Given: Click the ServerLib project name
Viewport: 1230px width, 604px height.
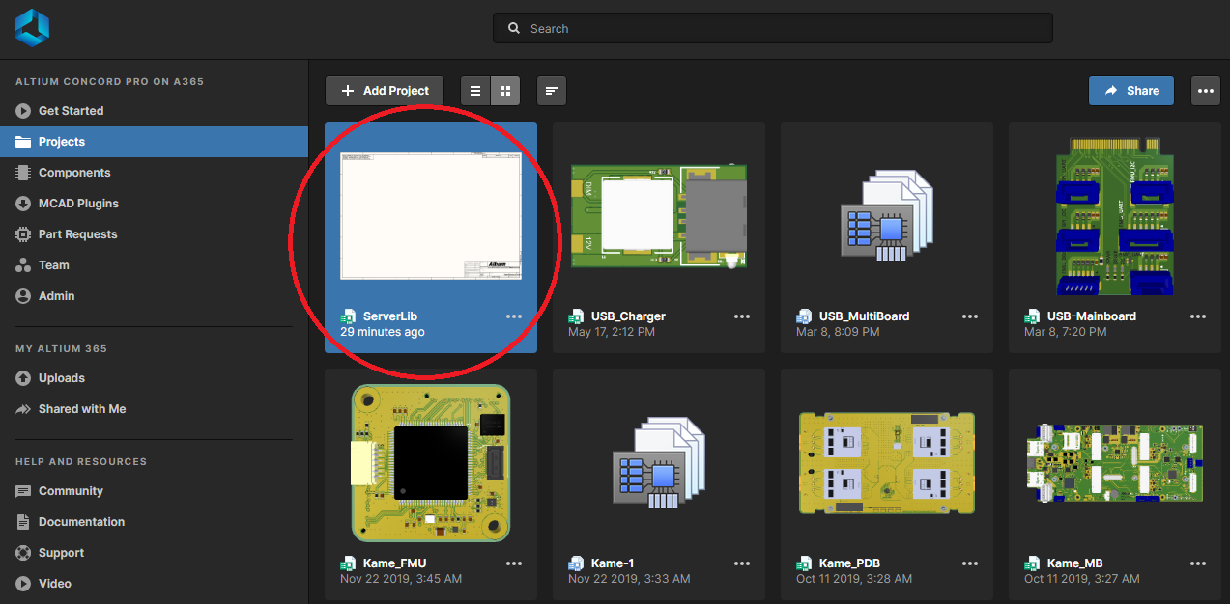Looking at the screenshot, I should point(390,316).
